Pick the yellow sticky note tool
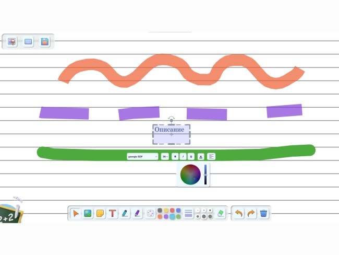Image resolution: width=339 pixels, height=255 pixels. (100, 214)
